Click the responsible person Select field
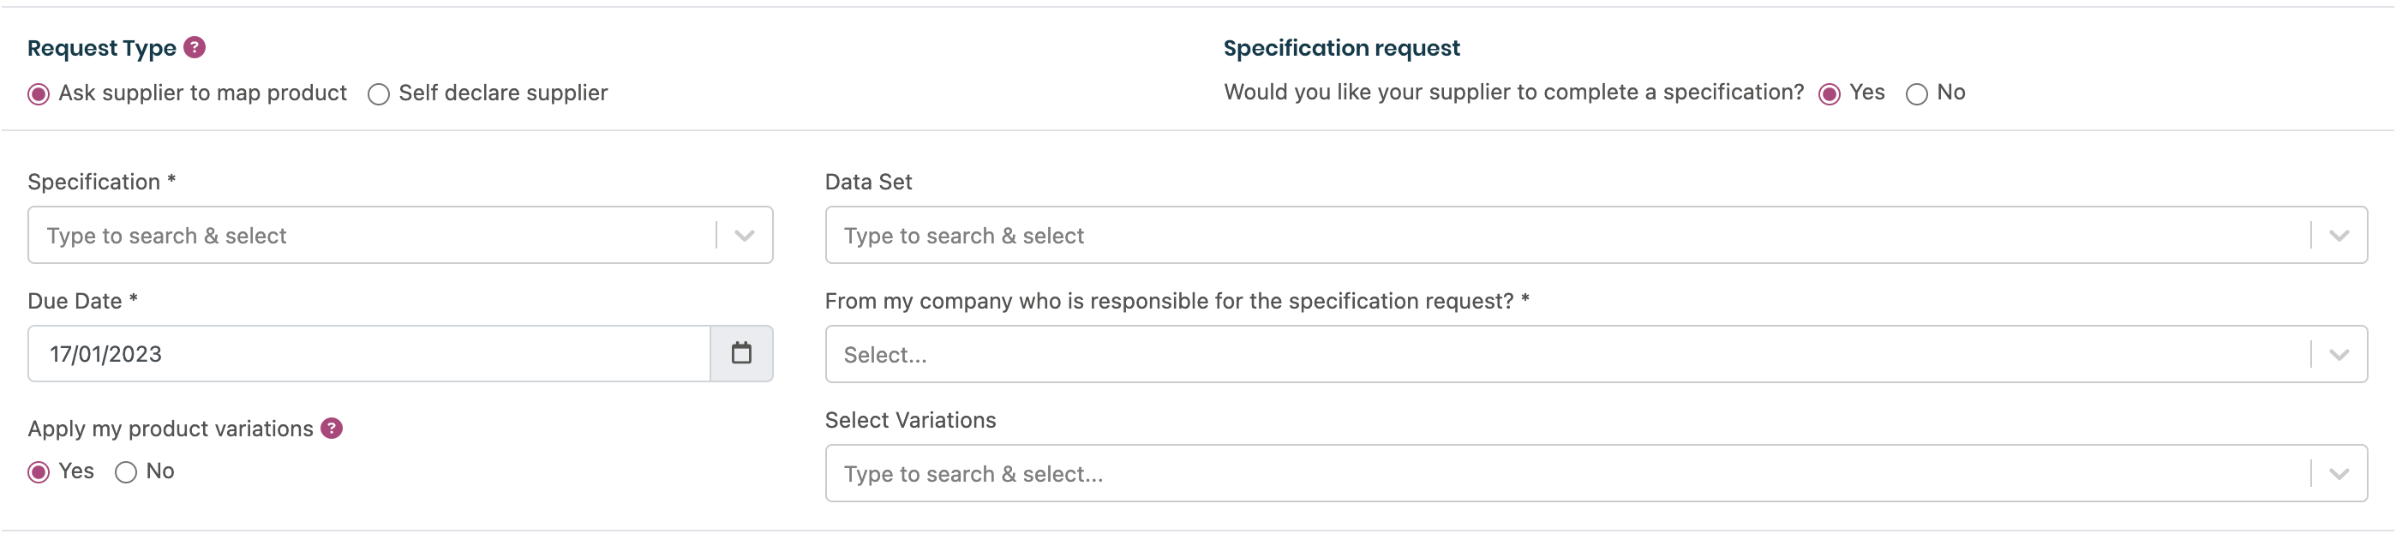The height and width of the screenshot is (540, 2396). pyautogui.click(x=1562, y=355)
